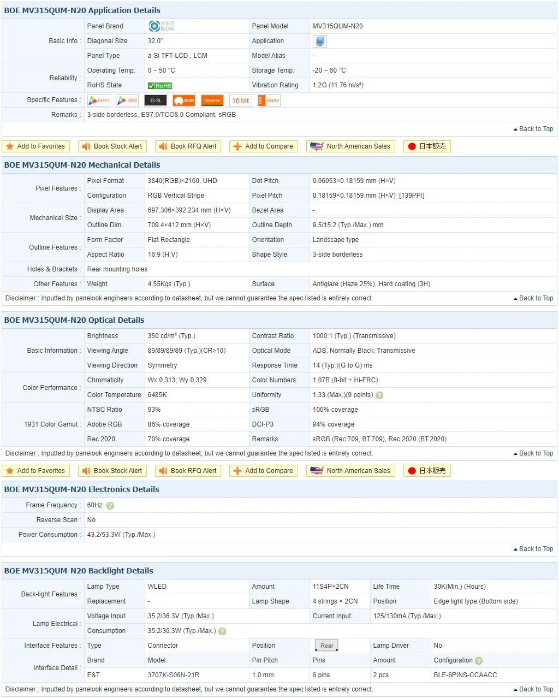Click the 94% coverage DCI-P3 value
The height and width of the screenshot is (698, 559).
pos(334,424)
